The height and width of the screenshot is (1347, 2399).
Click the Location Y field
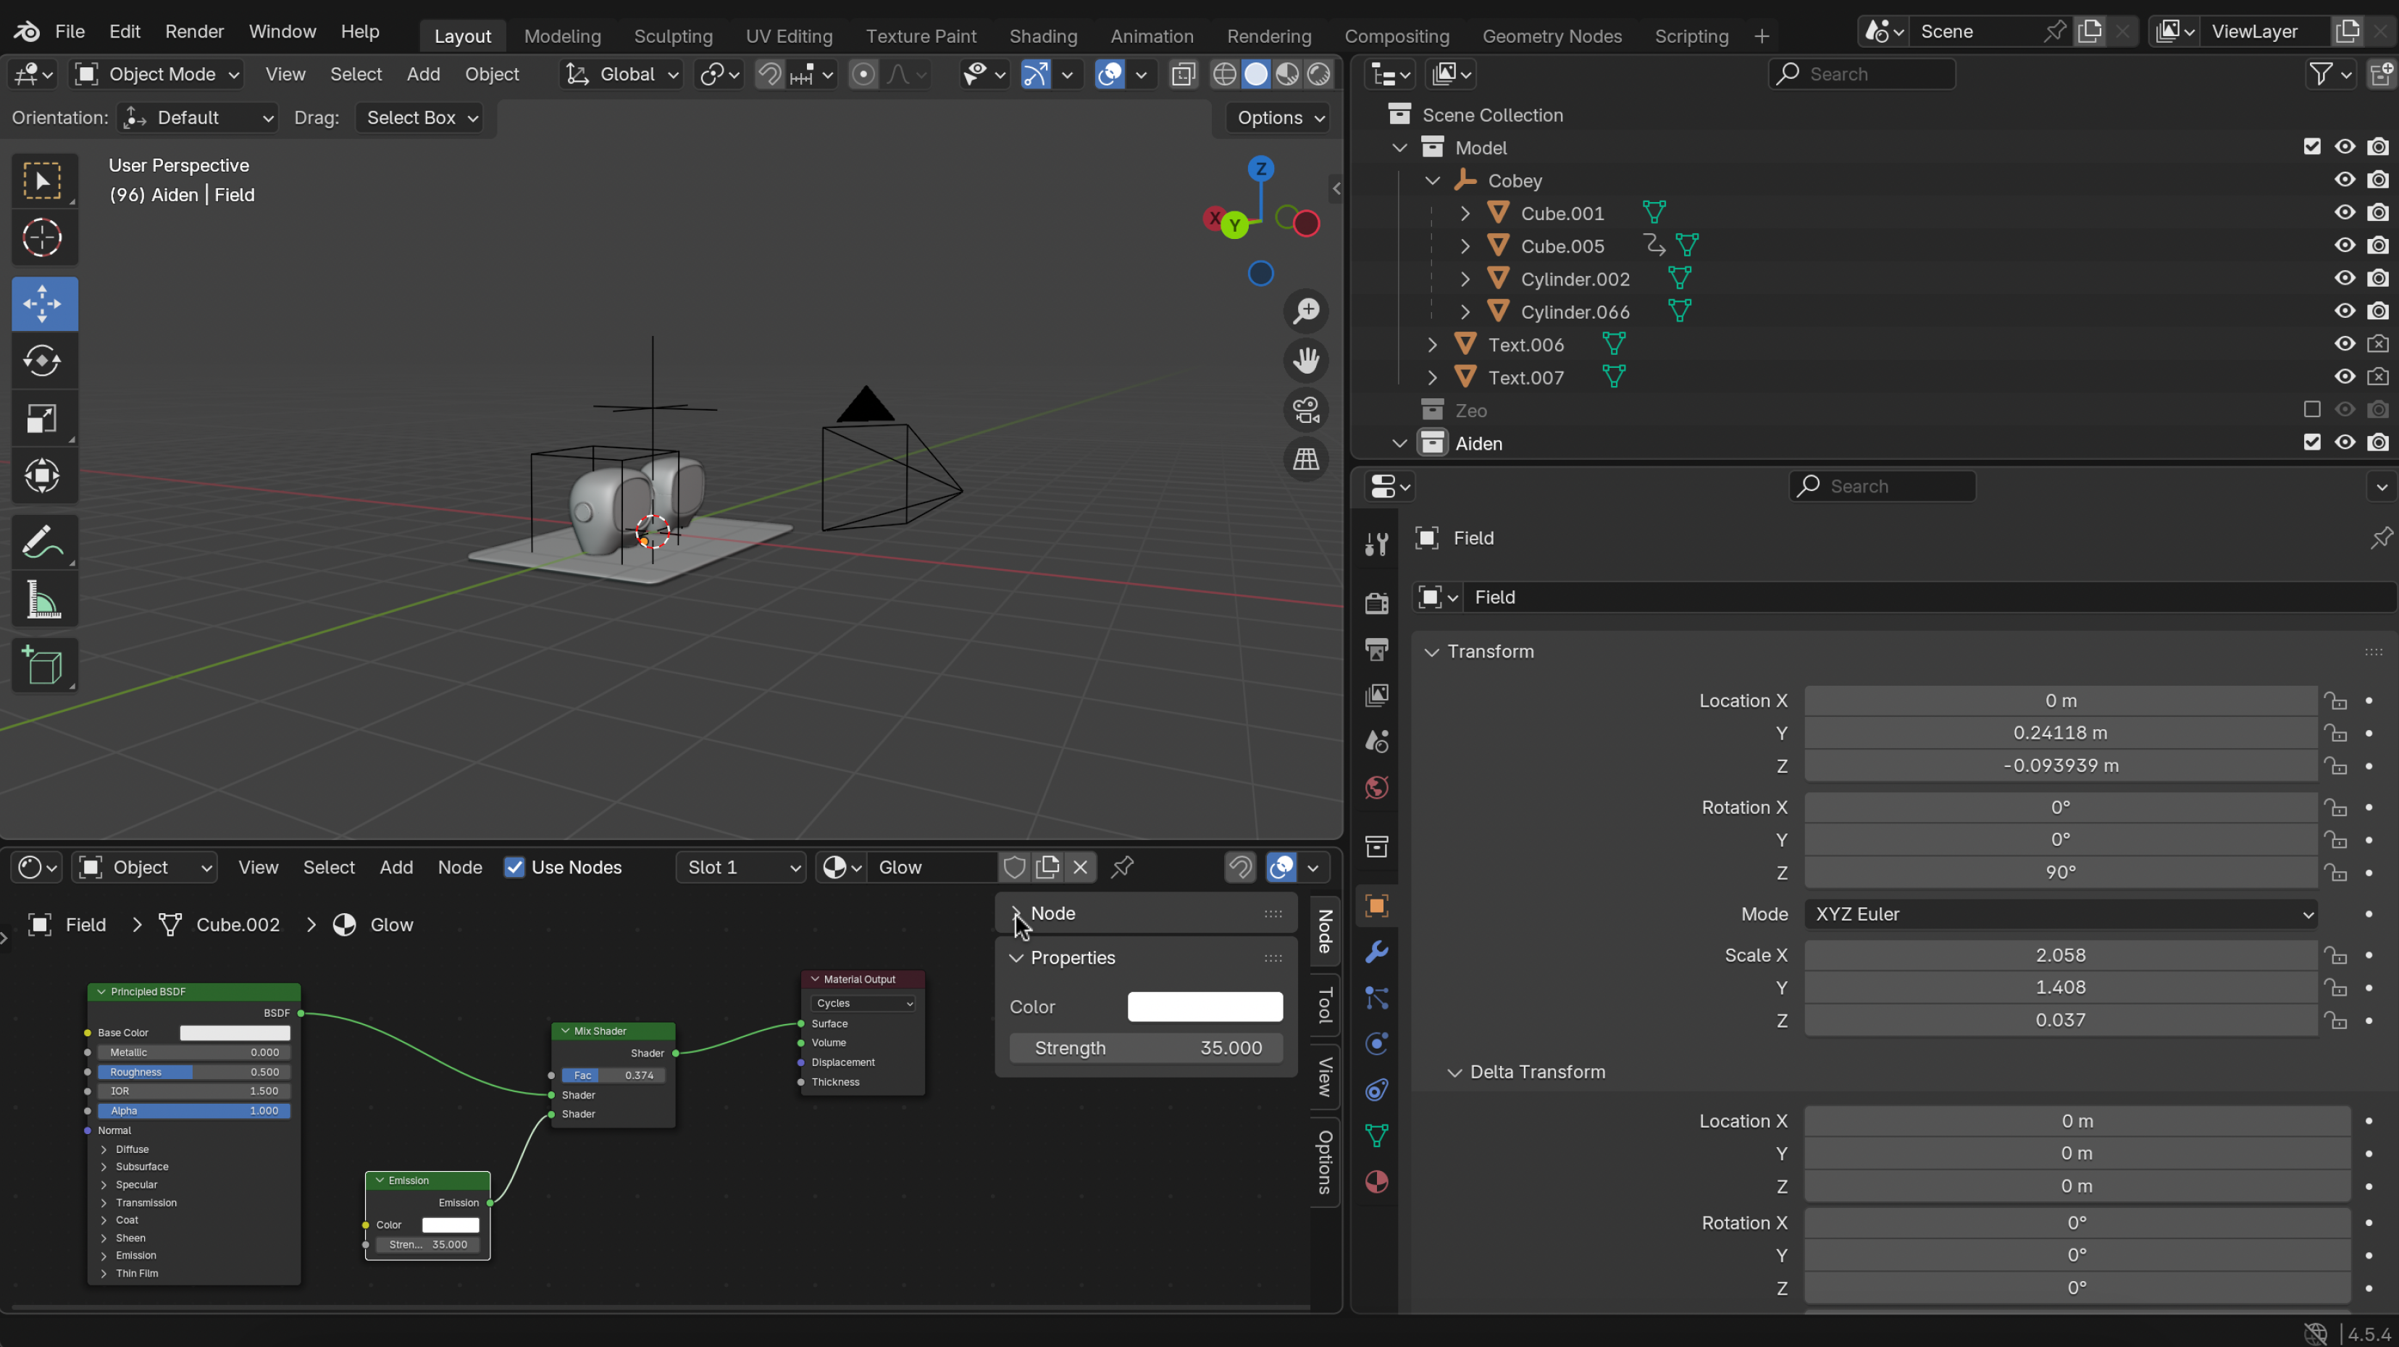pyautogui.click(x=2060, y=733)
